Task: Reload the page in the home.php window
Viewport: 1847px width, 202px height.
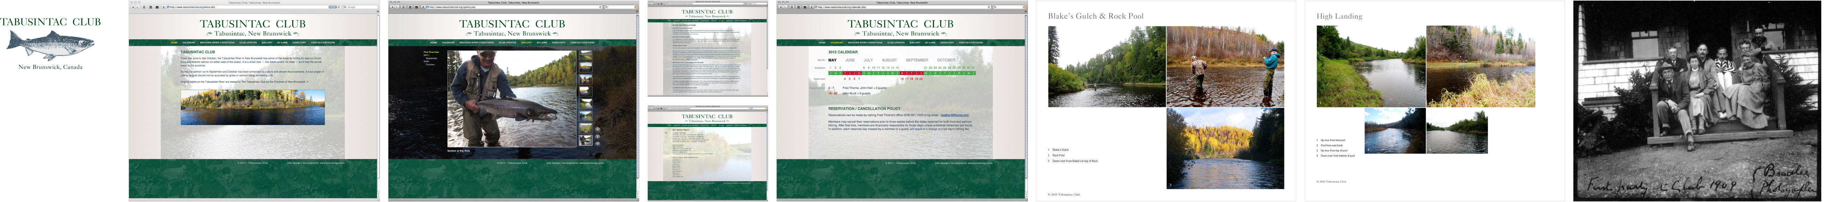Action: pyautogui.click(x=340, y=7)
